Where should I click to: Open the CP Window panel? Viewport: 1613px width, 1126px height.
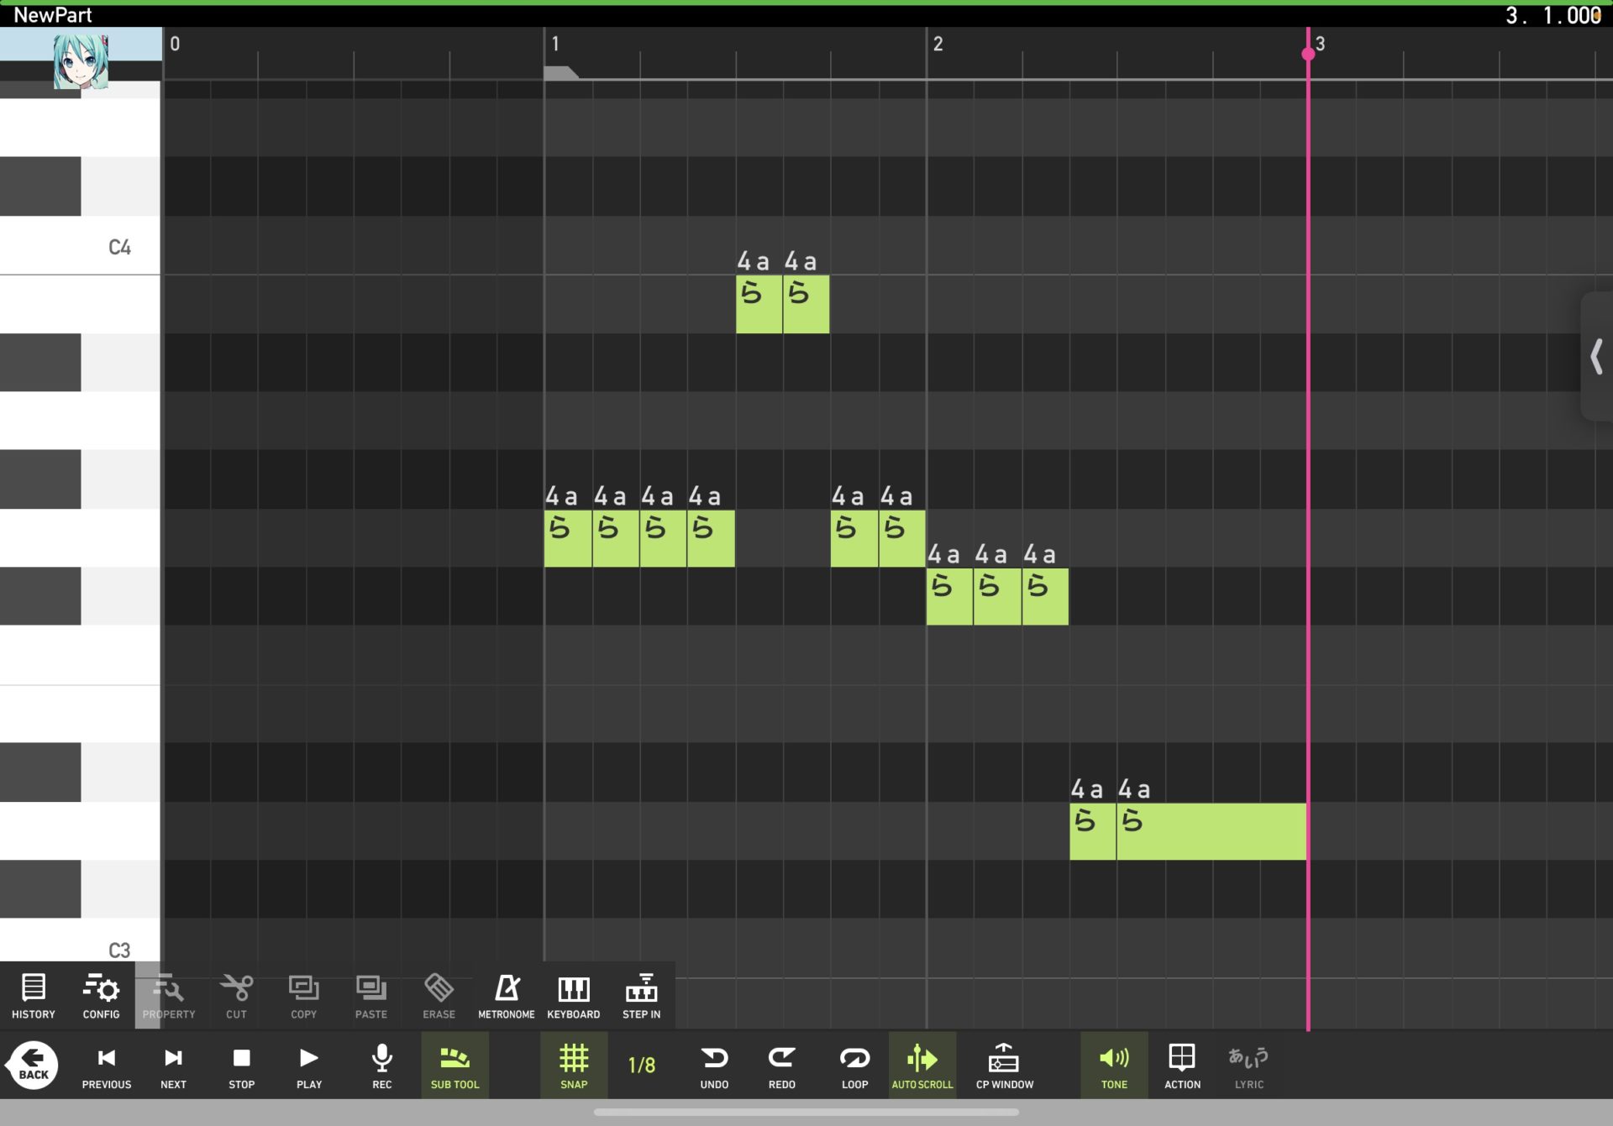pos(1005,1065)
